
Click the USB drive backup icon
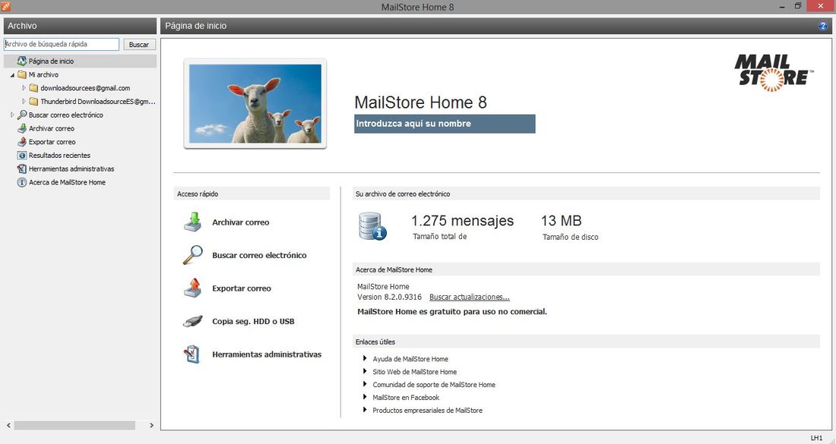[x=192, y=321]
